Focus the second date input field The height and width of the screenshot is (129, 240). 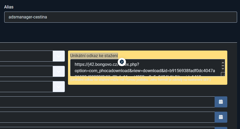[106, 117]
